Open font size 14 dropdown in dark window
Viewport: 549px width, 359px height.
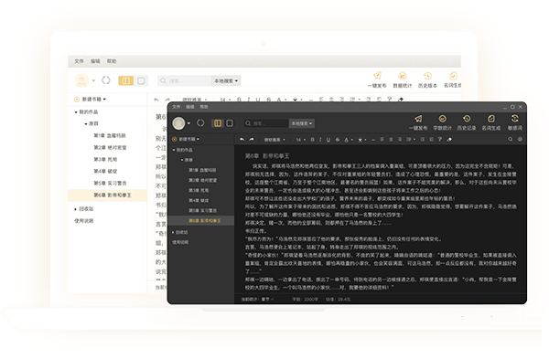(x=300, y=140)
